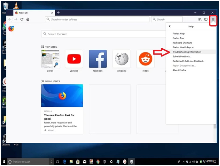Click the volume icon in system tray

[193, 162]
